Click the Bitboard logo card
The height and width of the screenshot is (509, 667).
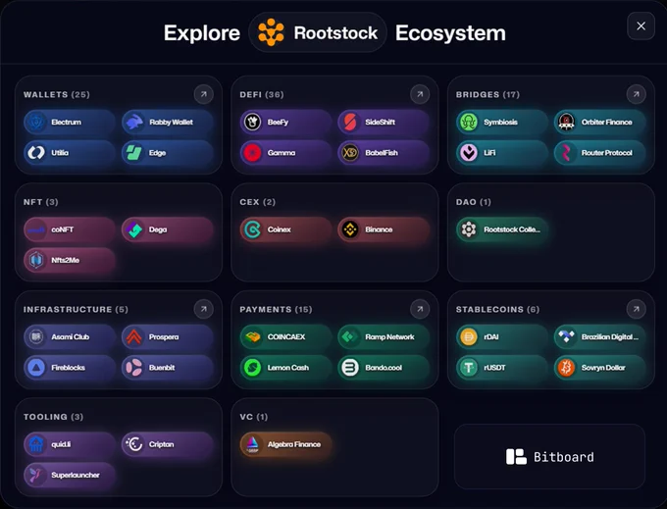[550, 457]
